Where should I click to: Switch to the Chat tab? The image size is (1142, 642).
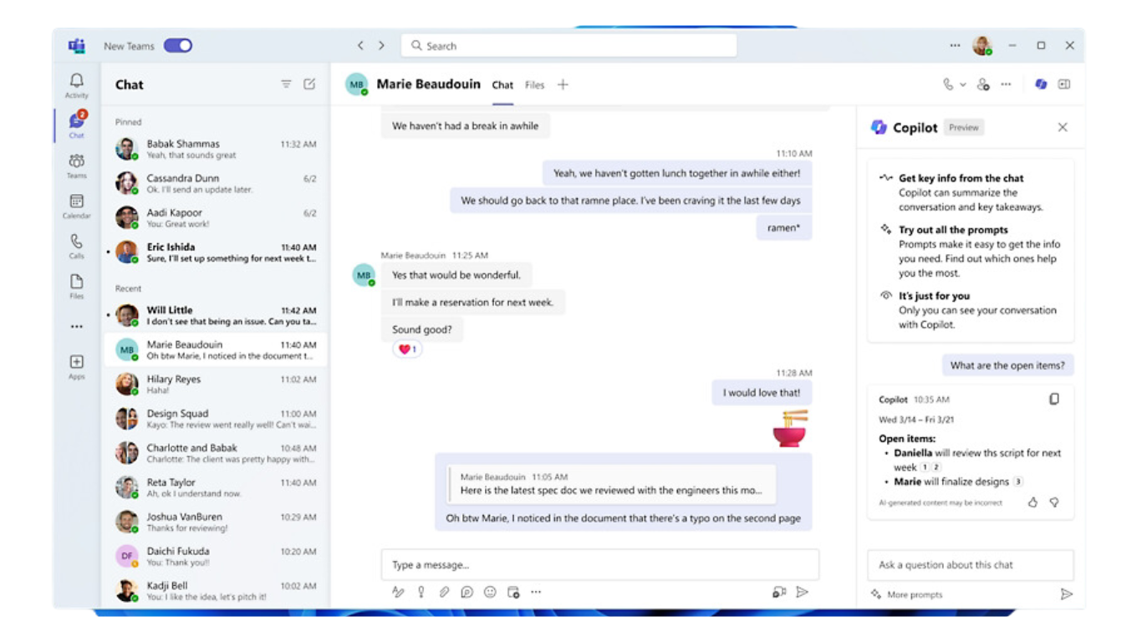502,84
